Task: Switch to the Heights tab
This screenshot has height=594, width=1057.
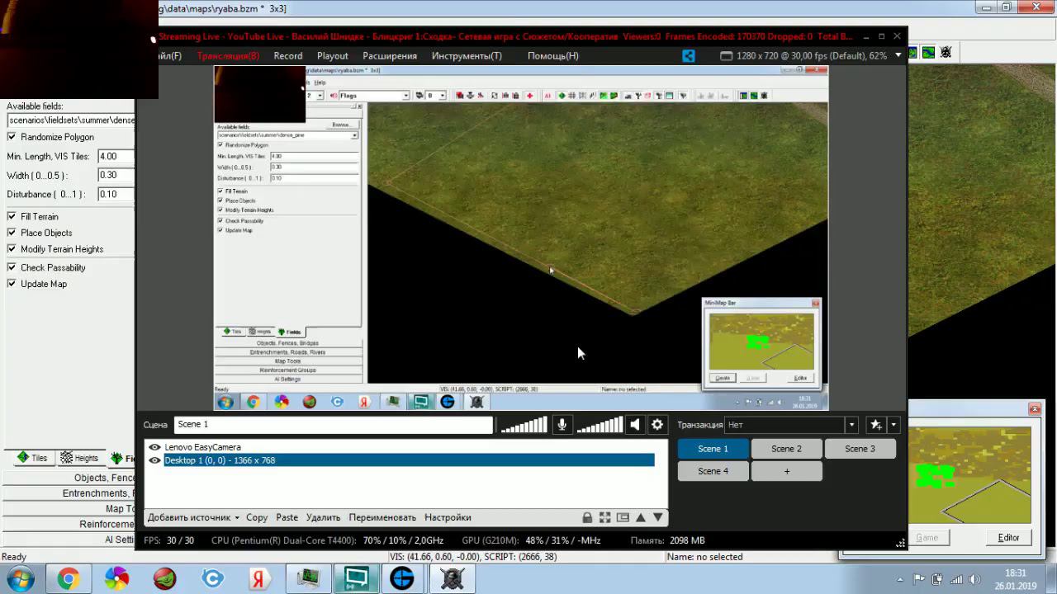Action: 79,458
